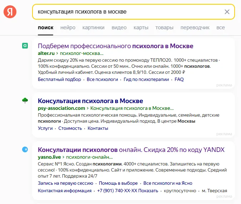
Task: Open Помощь в выборе sitelink
Action: point(118,183)
